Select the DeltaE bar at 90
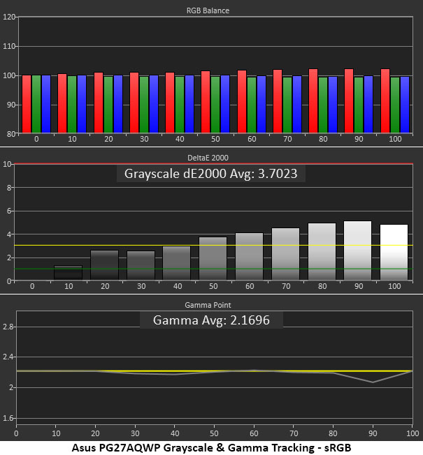423x455 pixels. click(x=357, y=251)
